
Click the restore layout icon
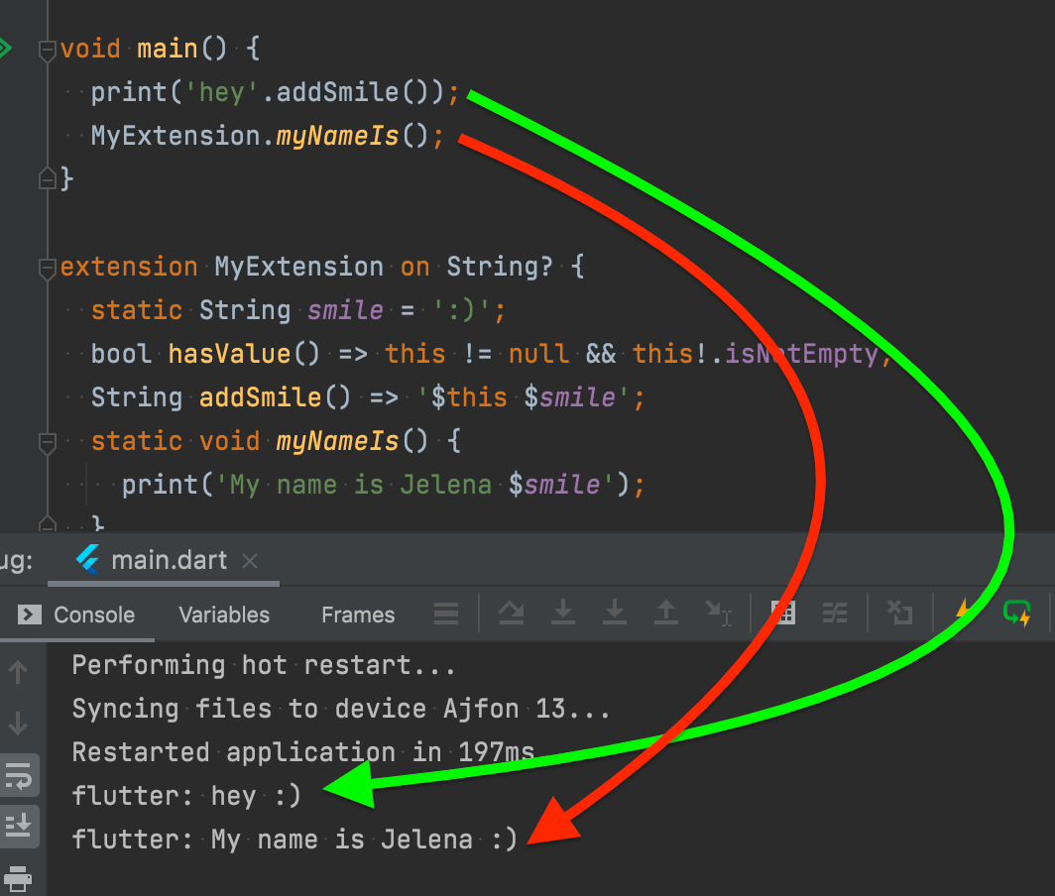(x=899, y=613)
